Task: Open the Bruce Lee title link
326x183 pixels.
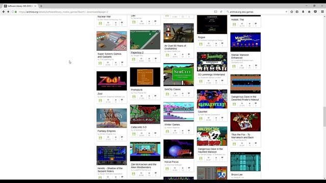Action: [x=237, y=175]
